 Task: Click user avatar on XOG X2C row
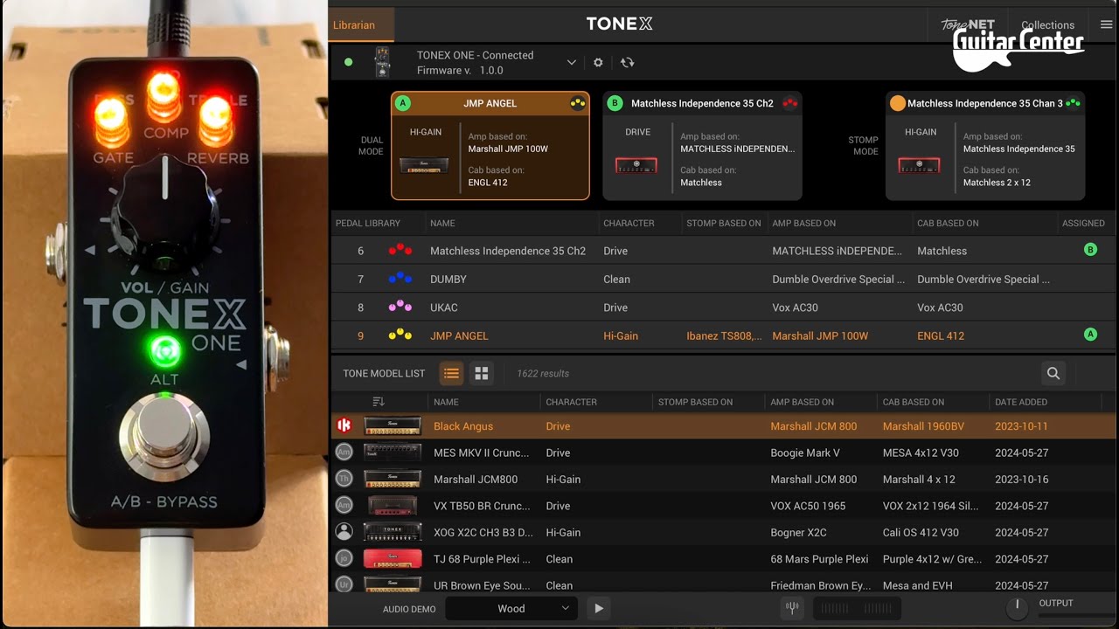click(344, 532)
